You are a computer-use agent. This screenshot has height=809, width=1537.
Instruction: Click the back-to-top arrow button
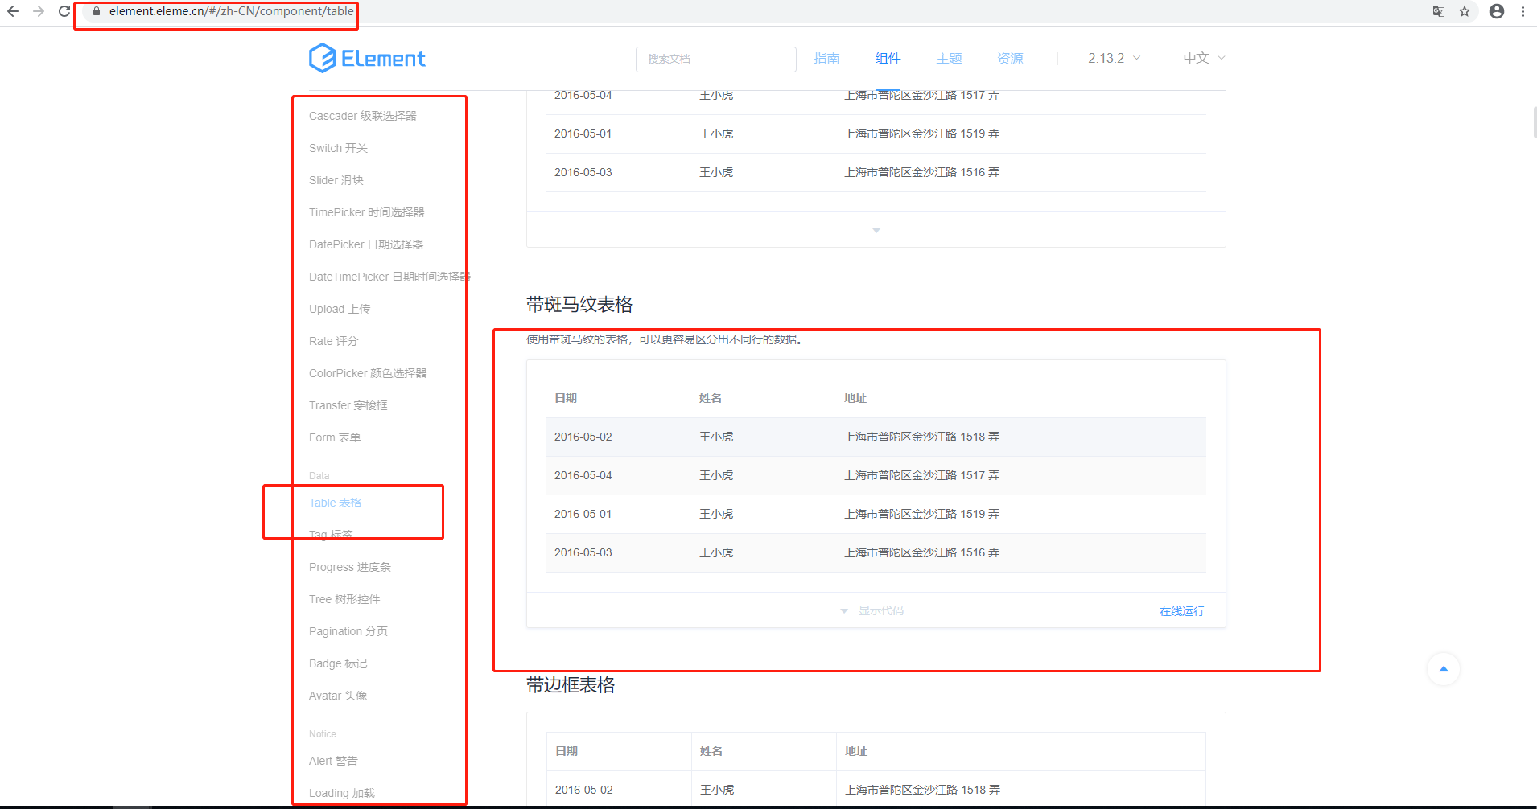pos(1444,669)
